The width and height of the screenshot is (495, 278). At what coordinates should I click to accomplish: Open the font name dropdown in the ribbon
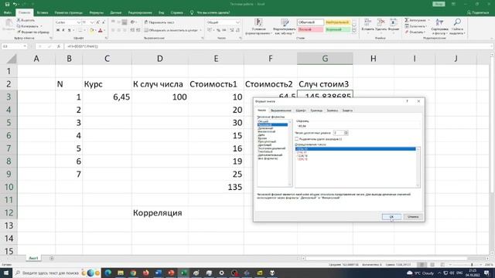[x=79, y=22]
